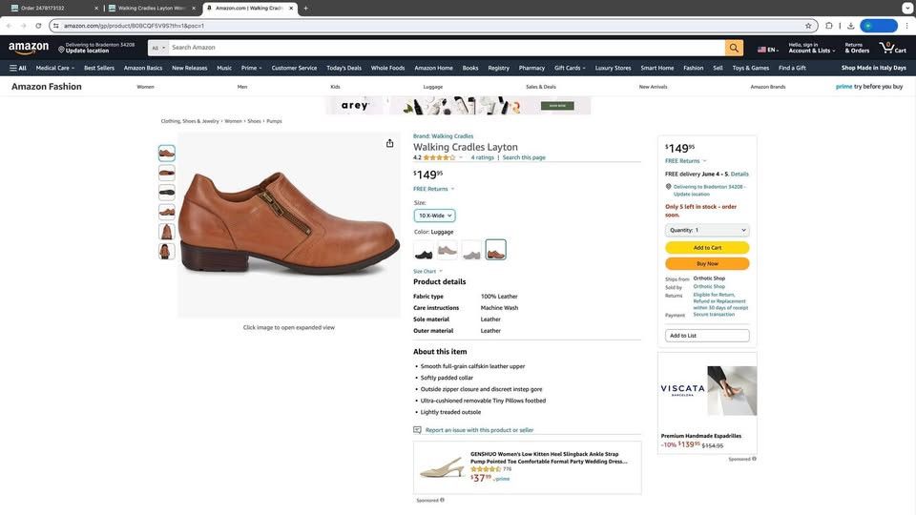Open the Quantity dropdown
The width and height of the screenshot is (916, 515).
click(x=707, y=230)
